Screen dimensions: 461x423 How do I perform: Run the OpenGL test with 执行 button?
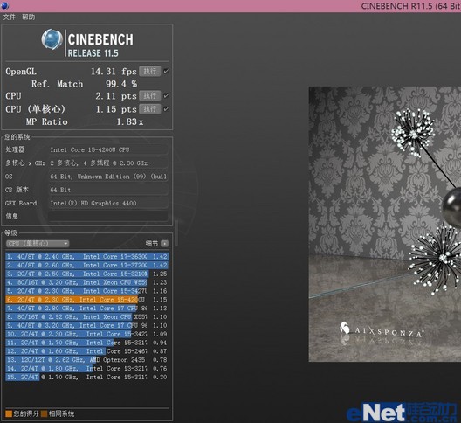[x=150, y=72]
